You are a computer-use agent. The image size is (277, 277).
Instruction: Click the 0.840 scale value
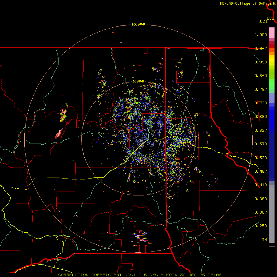click(x=261, y=76)
